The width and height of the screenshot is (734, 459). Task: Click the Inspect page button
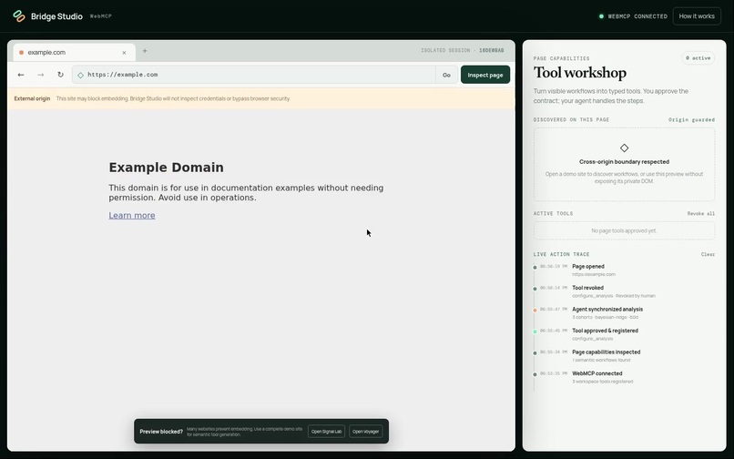click(485, 75)
